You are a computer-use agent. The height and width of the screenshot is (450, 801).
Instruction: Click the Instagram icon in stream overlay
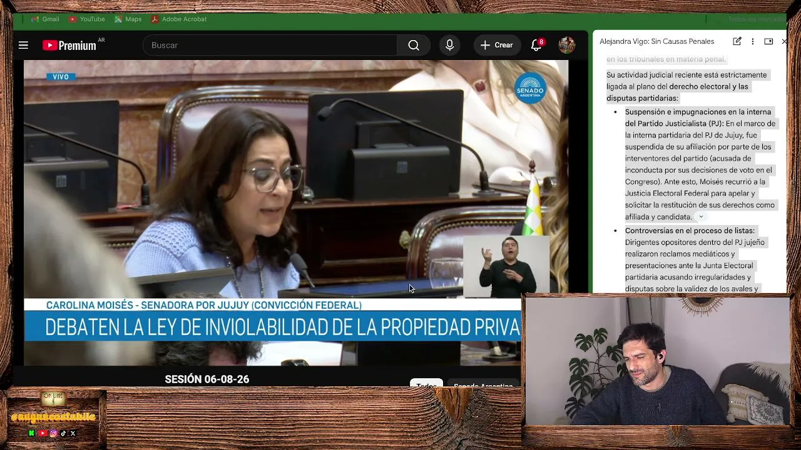click(53, 433)
